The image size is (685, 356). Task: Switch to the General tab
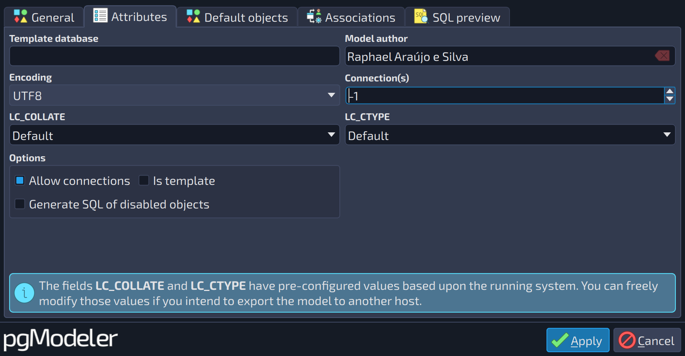44,17
